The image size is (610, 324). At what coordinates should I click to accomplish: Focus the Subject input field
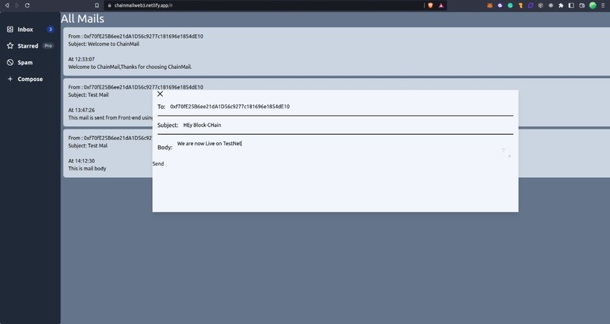pos(347,125)
